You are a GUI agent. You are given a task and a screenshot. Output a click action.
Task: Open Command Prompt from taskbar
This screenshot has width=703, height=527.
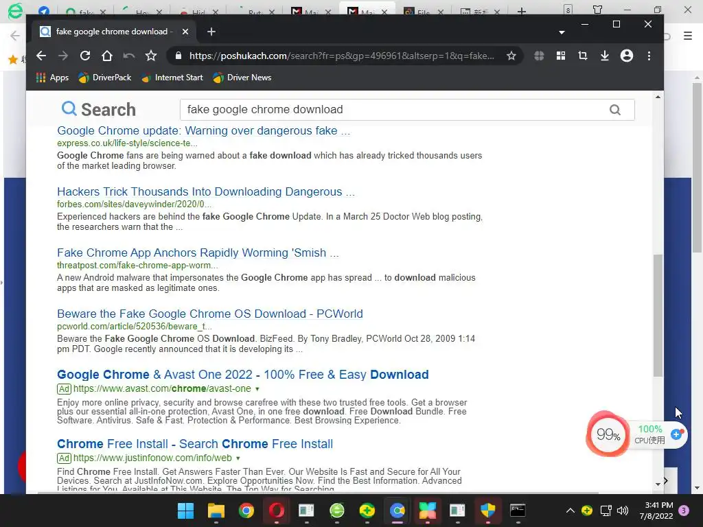(518, 511)
